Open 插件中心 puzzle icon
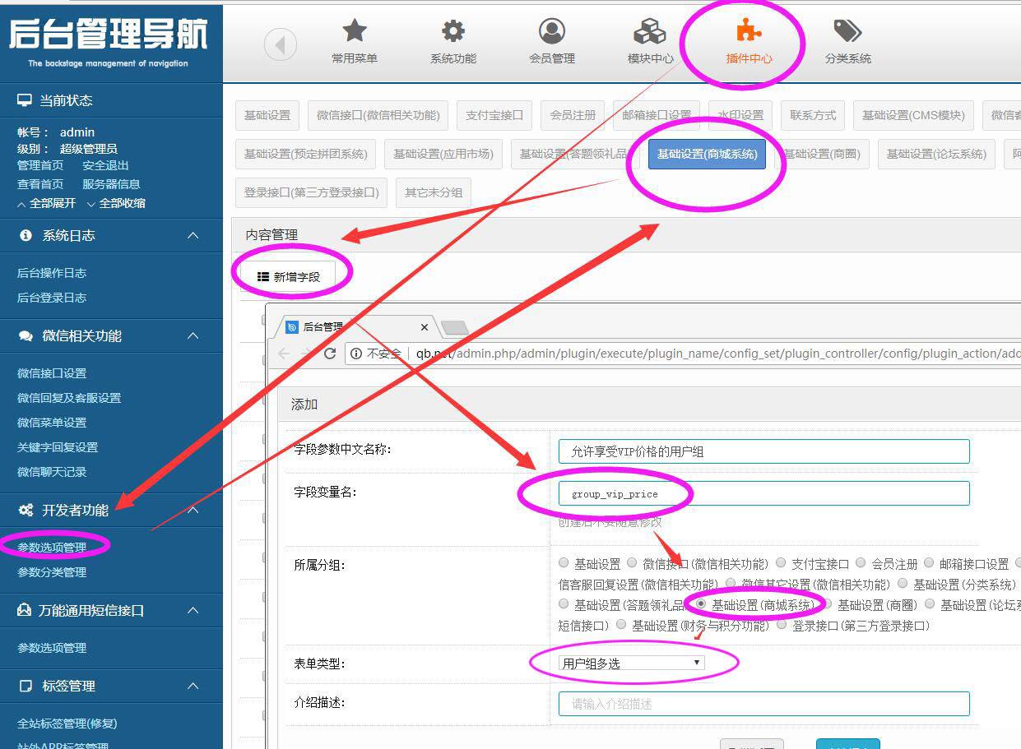Viewport: 1021px width, 749px height. (749, 31)
